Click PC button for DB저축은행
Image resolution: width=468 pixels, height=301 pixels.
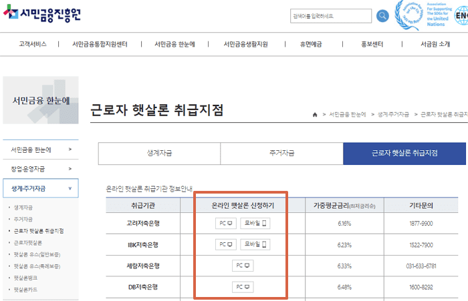(x=243, y=287)
